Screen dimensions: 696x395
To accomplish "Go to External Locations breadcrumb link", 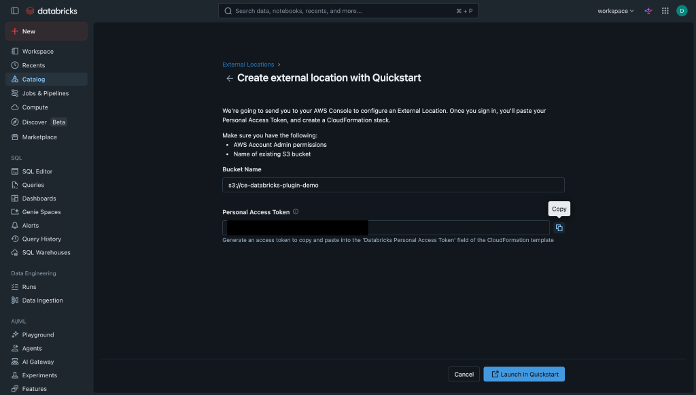I will pos(248,65).
